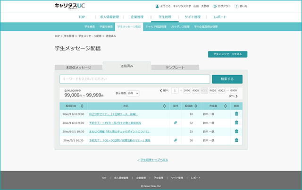The image size is (302, 190).
Task: Select 学生検索 in sub navigation
Action: tap(90, 27)
